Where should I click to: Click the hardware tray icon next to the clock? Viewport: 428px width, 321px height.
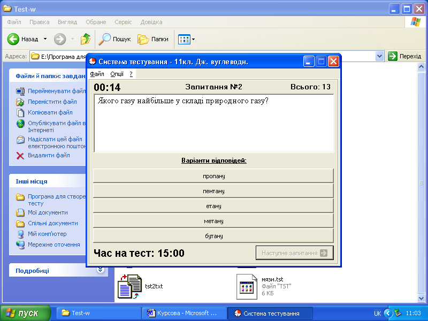coord(398,313)
